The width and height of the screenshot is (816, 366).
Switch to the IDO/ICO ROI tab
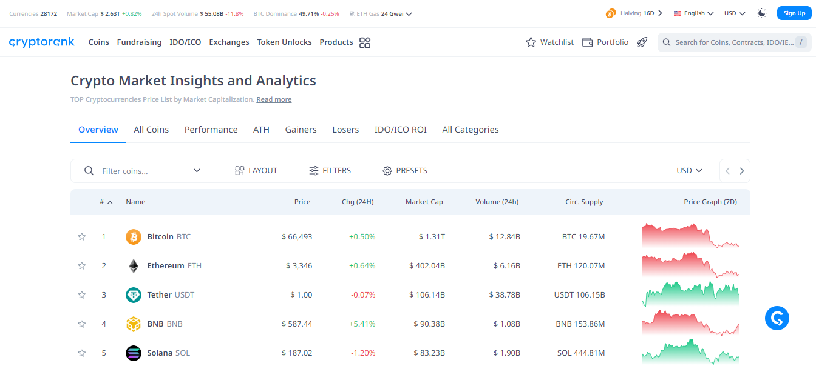401,130
